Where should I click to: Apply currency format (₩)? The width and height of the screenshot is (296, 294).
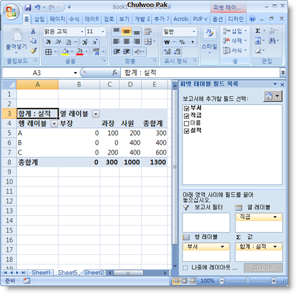tap(167, 42)
